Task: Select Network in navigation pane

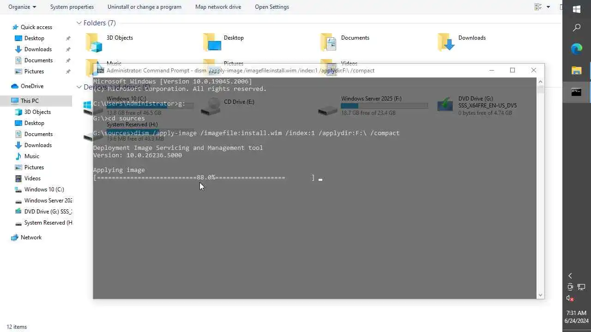Action: tap(31, 237)
